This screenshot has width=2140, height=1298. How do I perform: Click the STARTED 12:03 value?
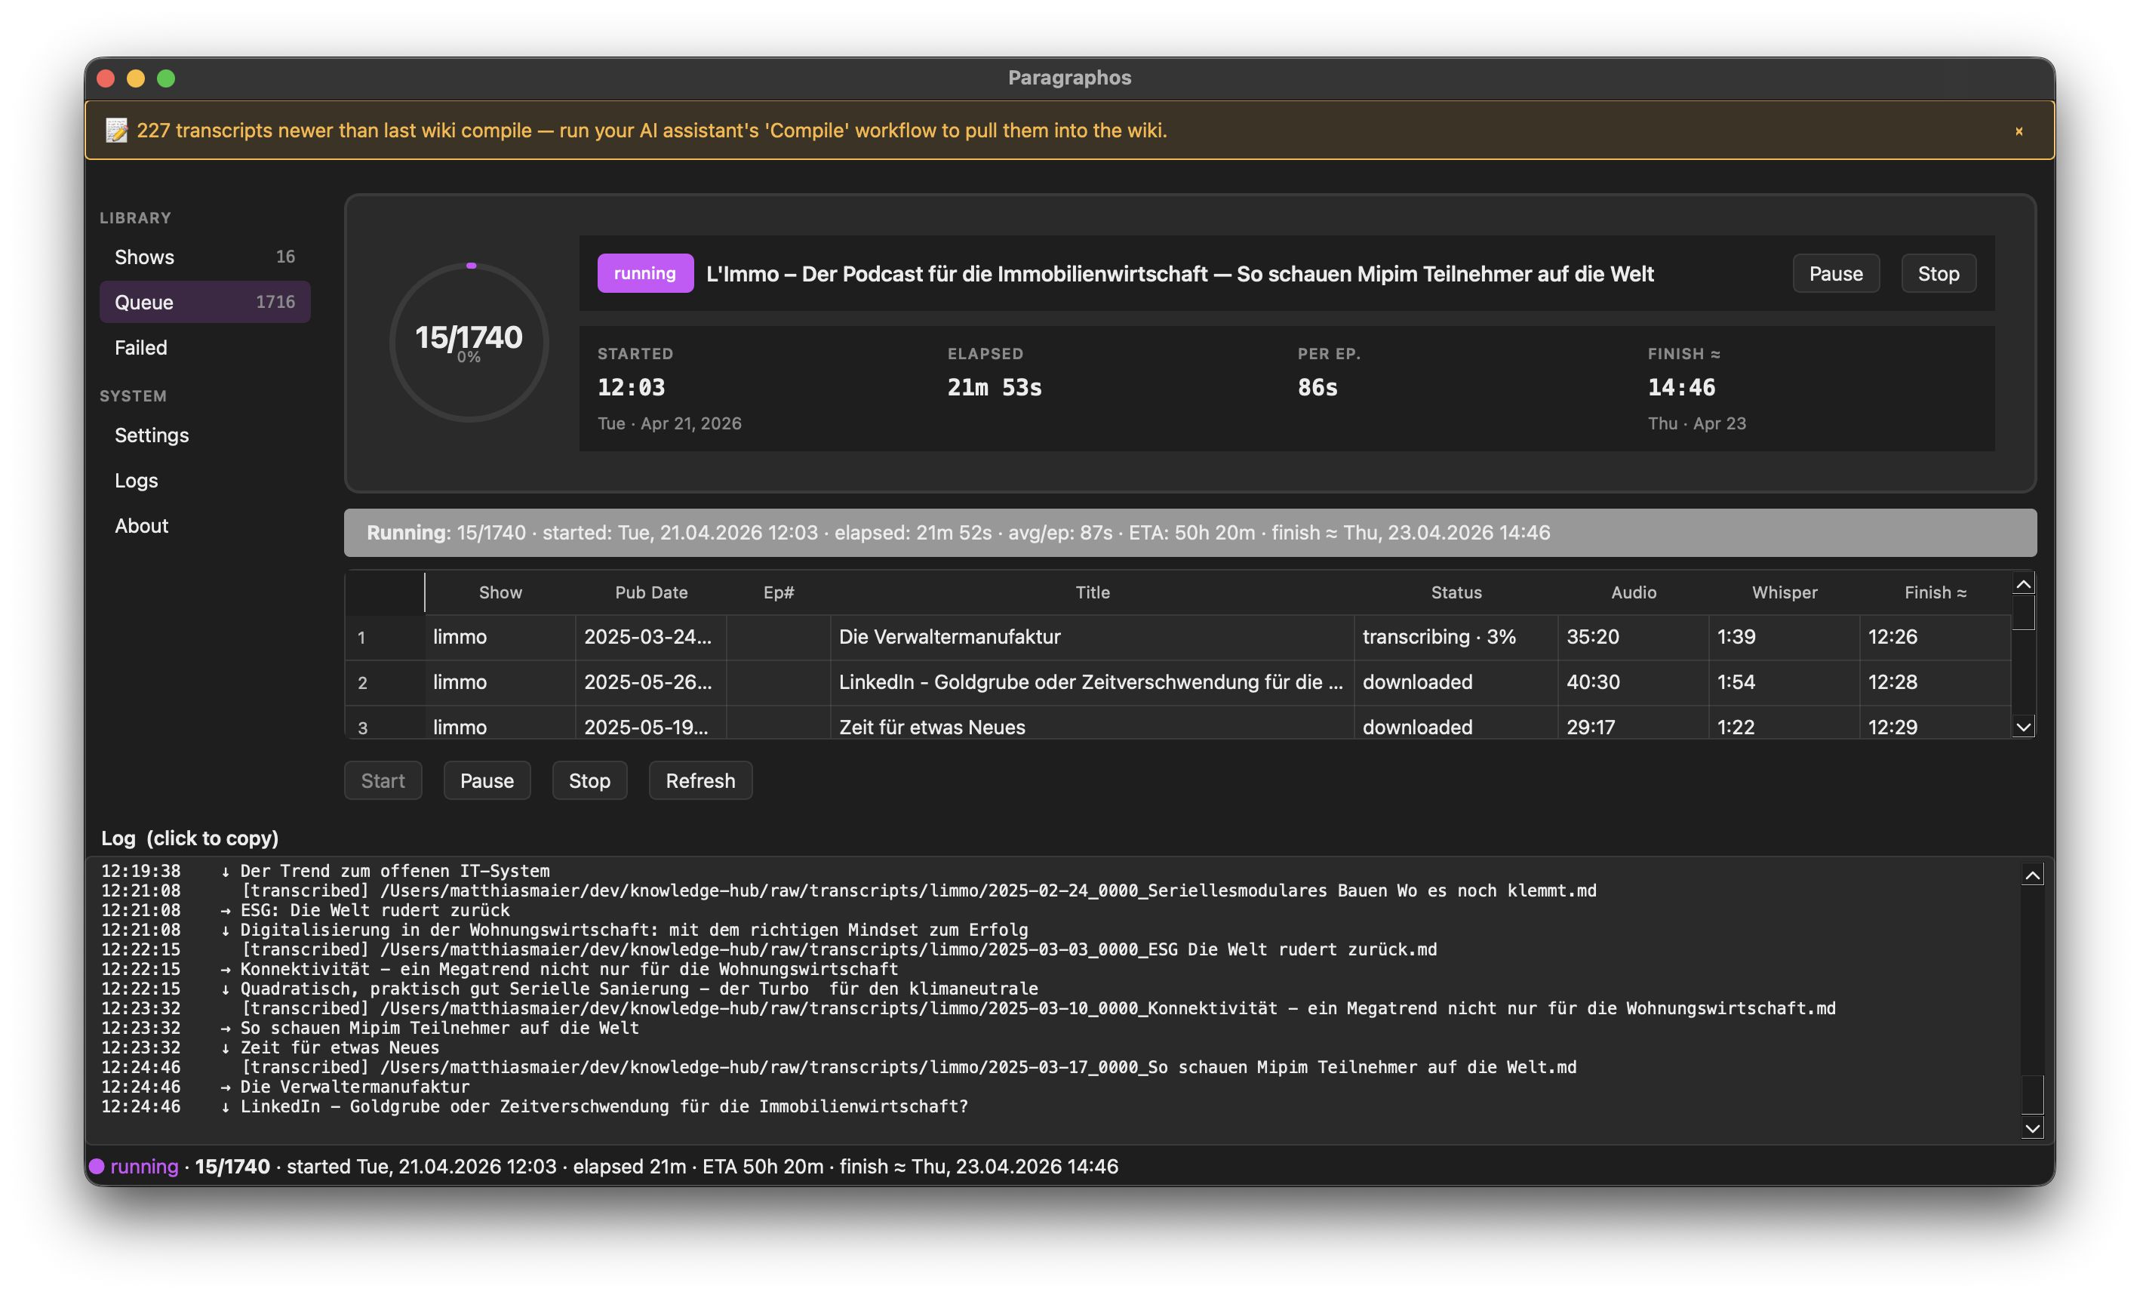pos(632,387)
